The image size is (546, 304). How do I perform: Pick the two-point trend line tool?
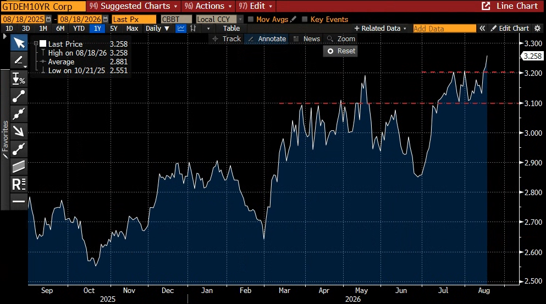point(19,96)
